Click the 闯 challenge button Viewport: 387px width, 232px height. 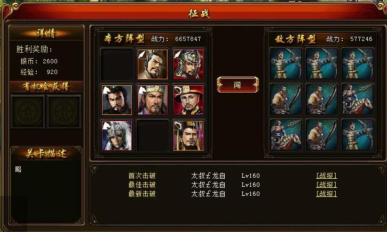pos(238,85)
